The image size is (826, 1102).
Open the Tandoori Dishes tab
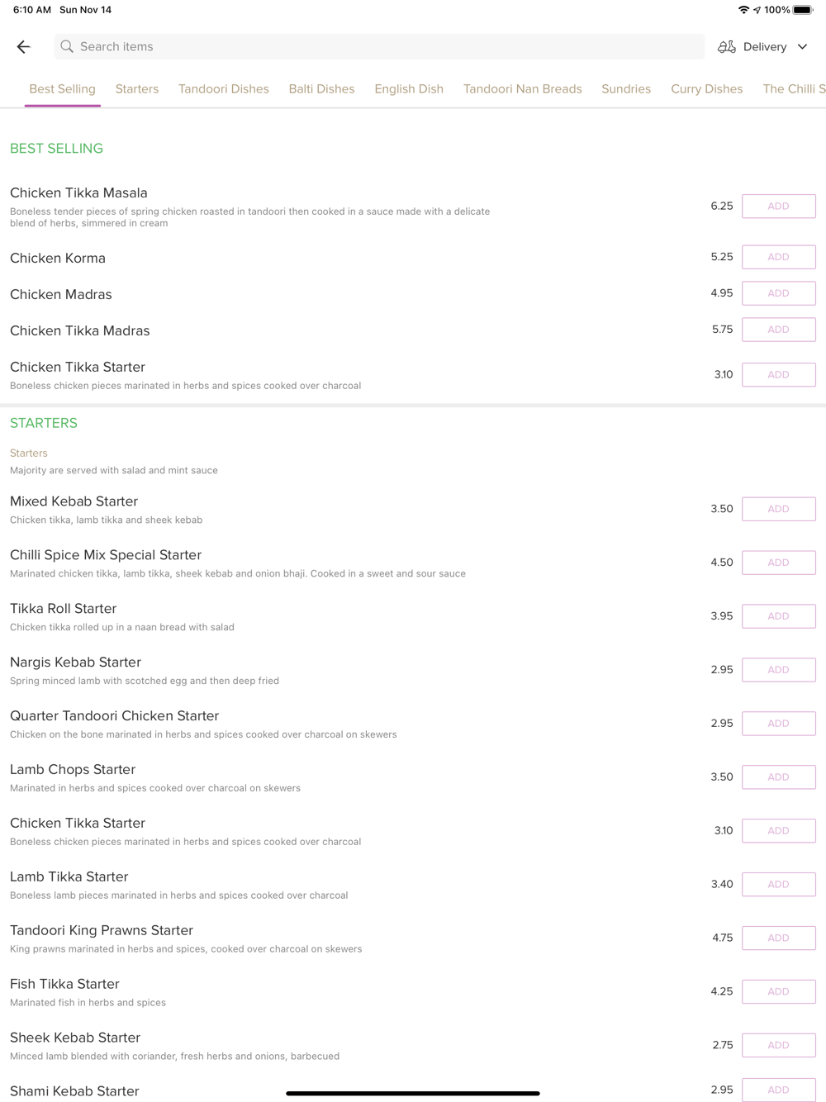point(224,89)
